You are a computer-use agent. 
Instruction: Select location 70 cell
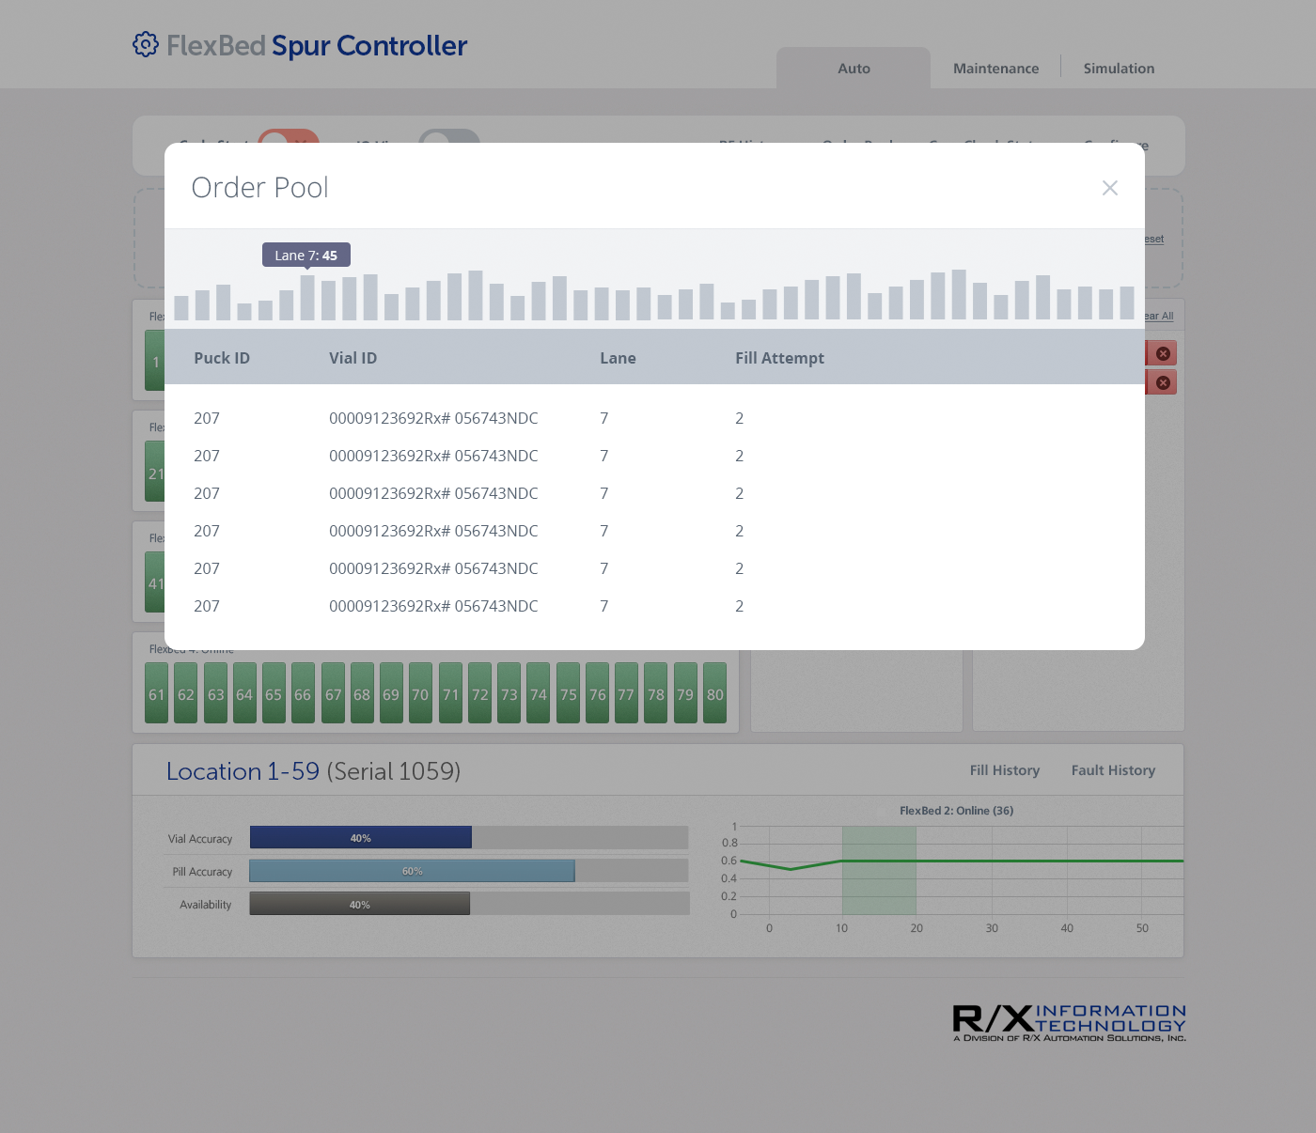(420, 693)
